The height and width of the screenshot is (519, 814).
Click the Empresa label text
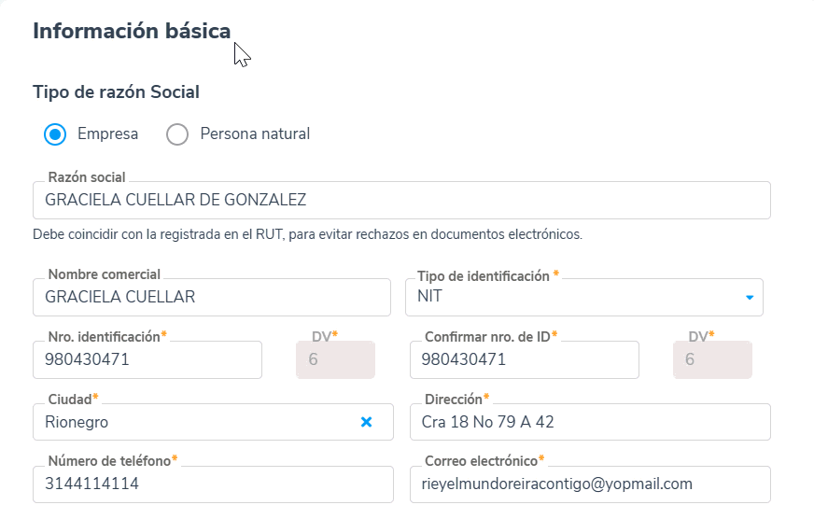(x=107, y=134)
